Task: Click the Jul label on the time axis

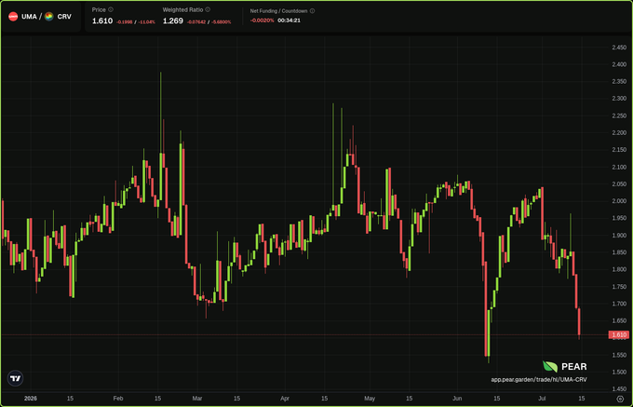Action: (542, 399)
